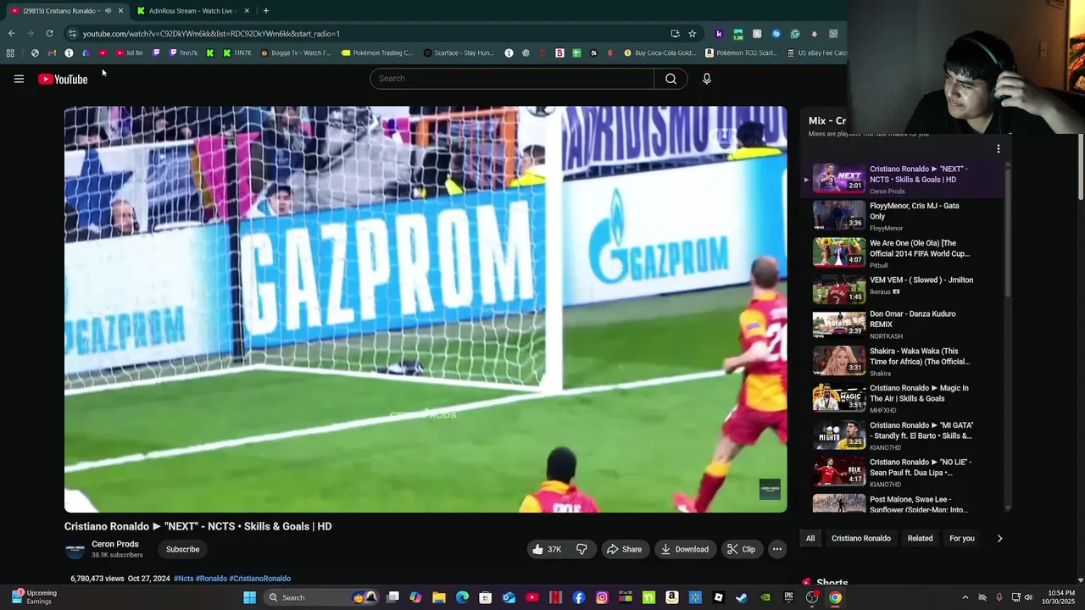The image size is (1085, 610).
Task: Click the #CristianoRonaldo hashtag link
Action: [260, 579]
